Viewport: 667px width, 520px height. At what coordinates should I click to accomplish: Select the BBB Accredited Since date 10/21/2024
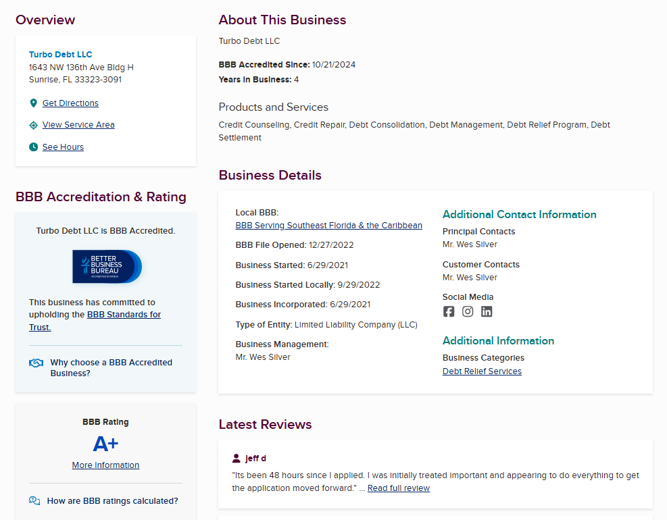click(334, 65)
